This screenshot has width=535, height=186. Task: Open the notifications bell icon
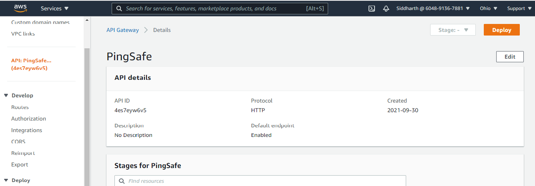tap(386, 8)
